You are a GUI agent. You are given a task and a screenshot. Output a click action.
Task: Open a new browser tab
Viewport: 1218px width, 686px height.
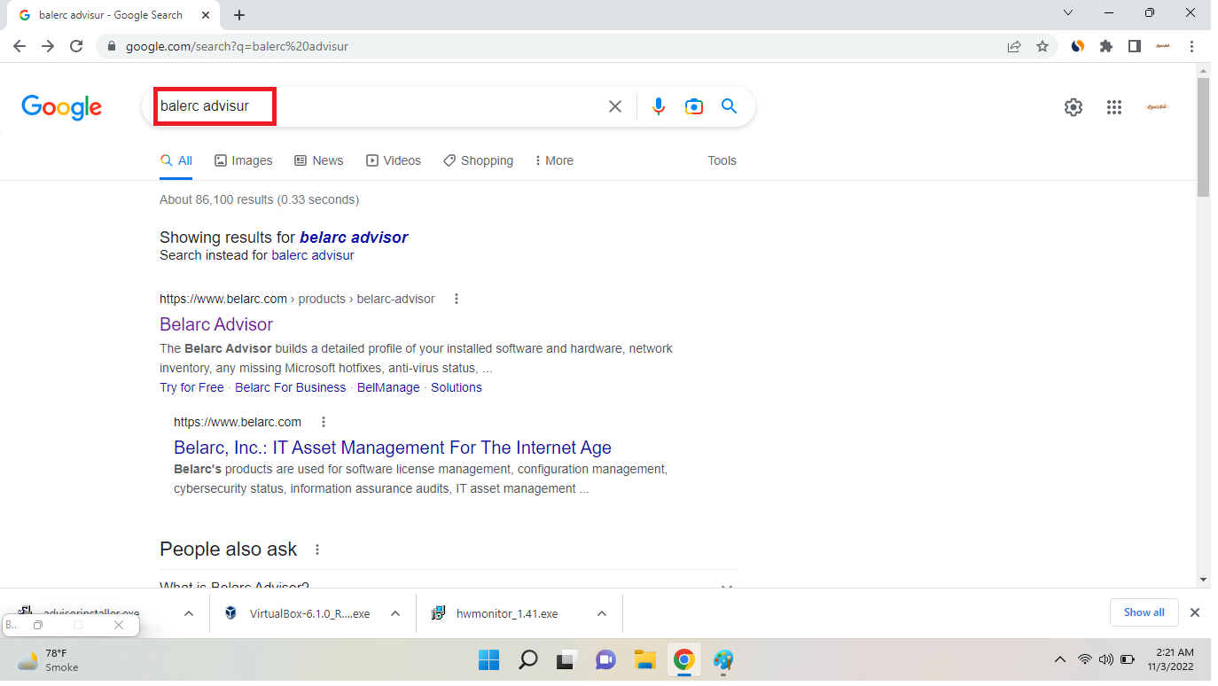pyautogui.click(x=239, y=15)
